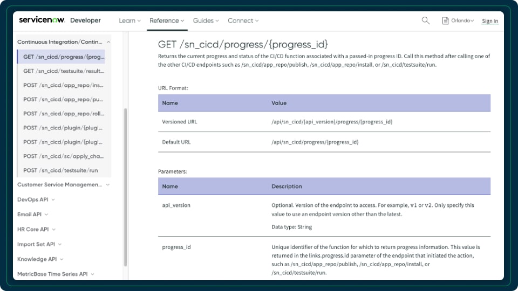Click the URL Format: label
Image resolution: width=518 pixels, height=291 pixels.
(173, 88)
